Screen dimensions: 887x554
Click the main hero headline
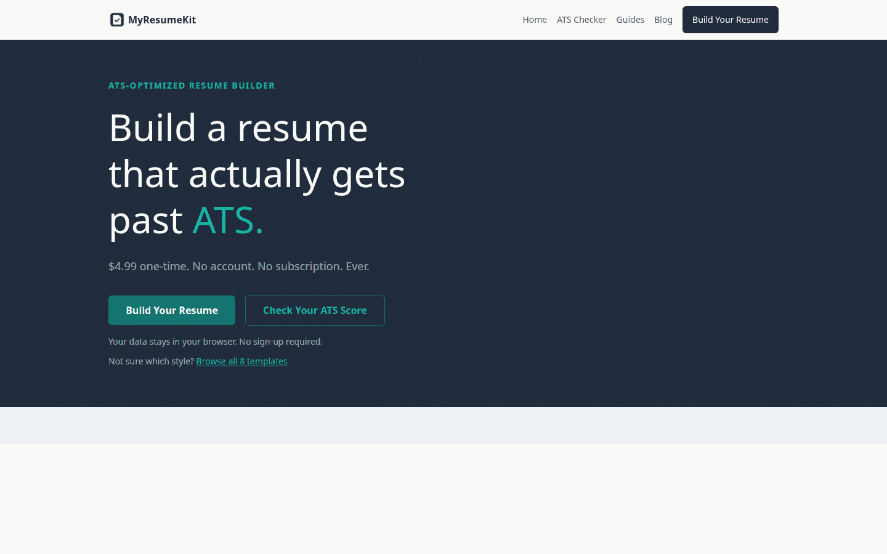click(x=257, y=174)
